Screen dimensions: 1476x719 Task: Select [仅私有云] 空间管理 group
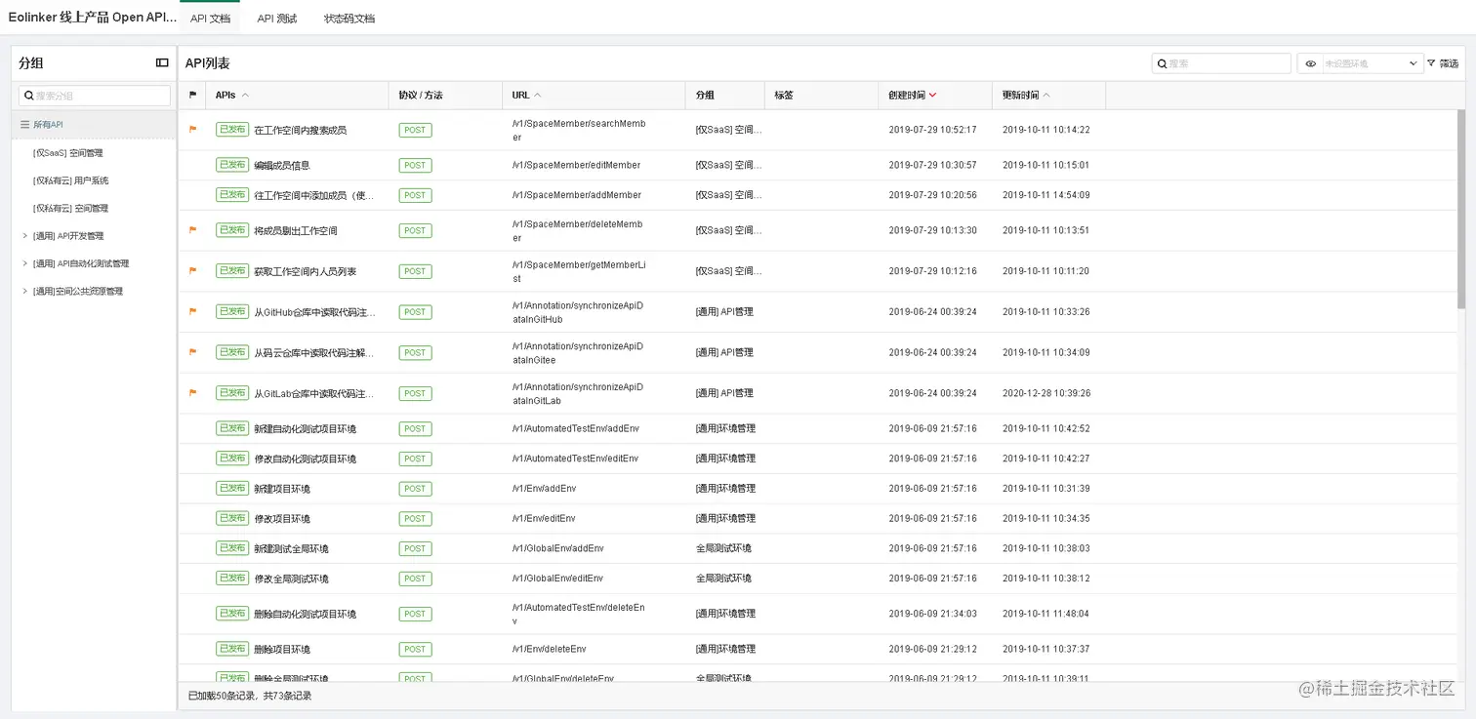(x=70, y=208)
